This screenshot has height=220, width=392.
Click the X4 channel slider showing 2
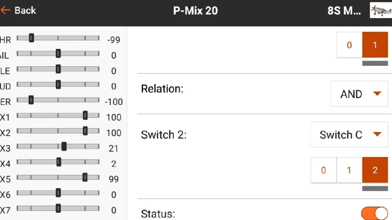[x=59, y=162]
